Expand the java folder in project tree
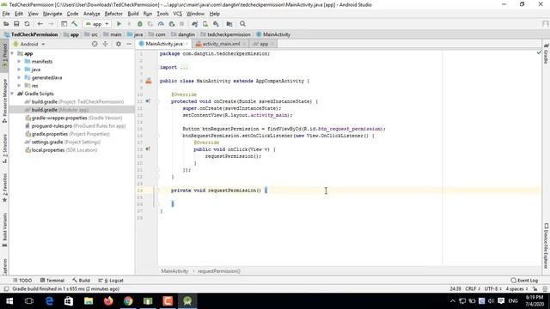The image size is (550, 309). 19,70
